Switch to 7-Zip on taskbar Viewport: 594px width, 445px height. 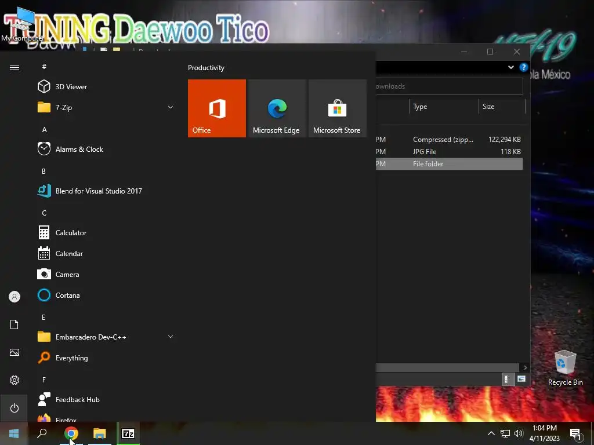pos(128,433)
